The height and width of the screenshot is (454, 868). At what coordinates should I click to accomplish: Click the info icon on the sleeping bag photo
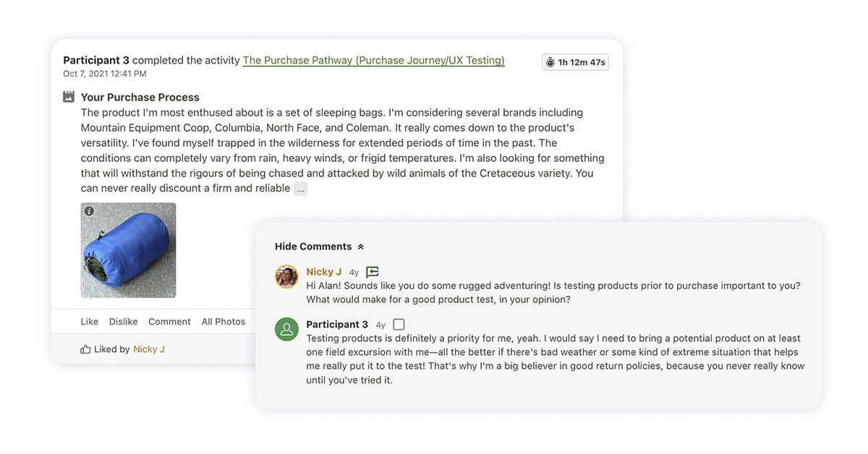coord(89,211)
